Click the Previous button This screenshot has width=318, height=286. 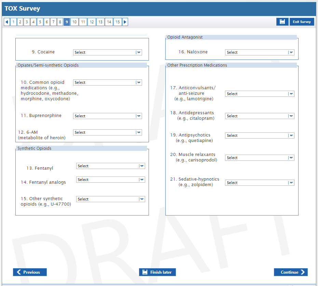[30, 272]
